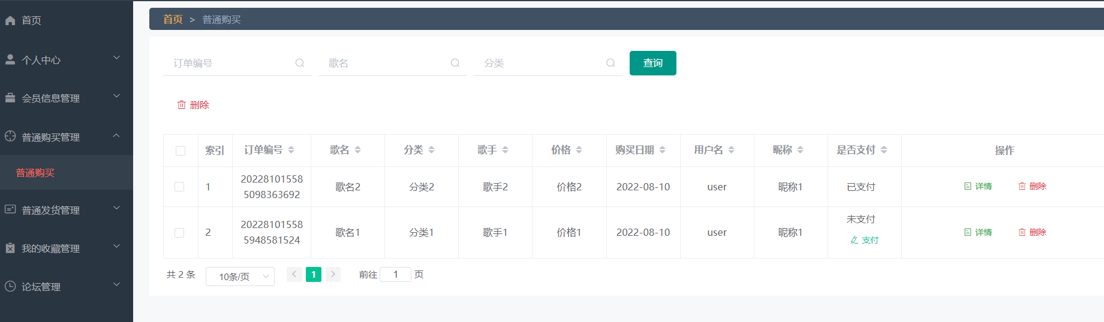Image resolution: width=1104 pixels, height=322 pixels.
Task: Check the row for order 202281015585098363692
Action: coord(179,187)
